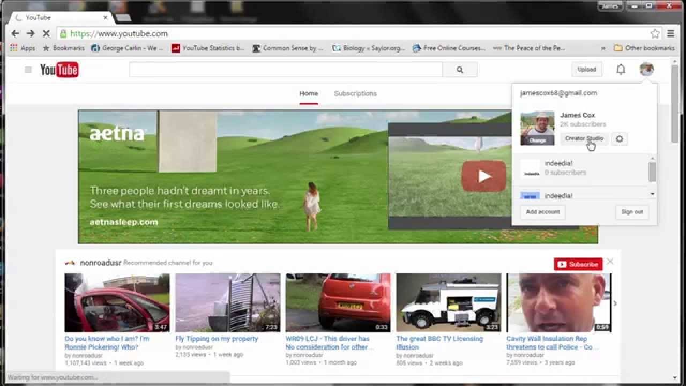
Task: Open aetnasleep.com ad link
Action: pyautogui.click(x=124, y=222)
